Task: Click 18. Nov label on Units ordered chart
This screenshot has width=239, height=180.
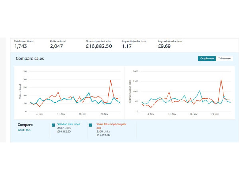Action: 82,114
